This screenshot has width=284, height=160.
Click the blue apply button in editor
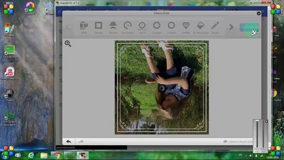[x=249, y=28]
